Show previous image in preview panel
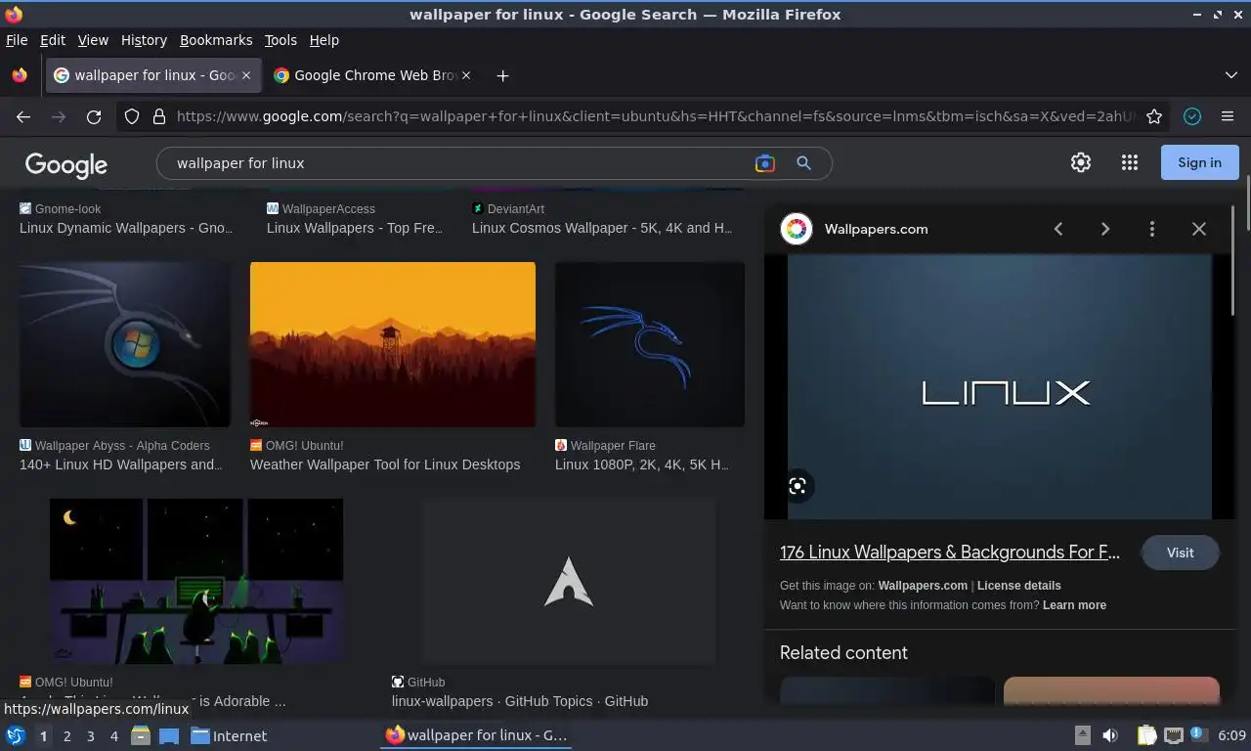1251x751 pixels. [1058, 229]
